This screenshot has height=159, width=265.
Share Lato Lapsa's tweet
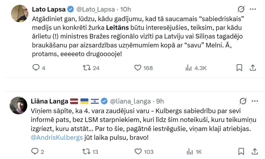(253, 68)
